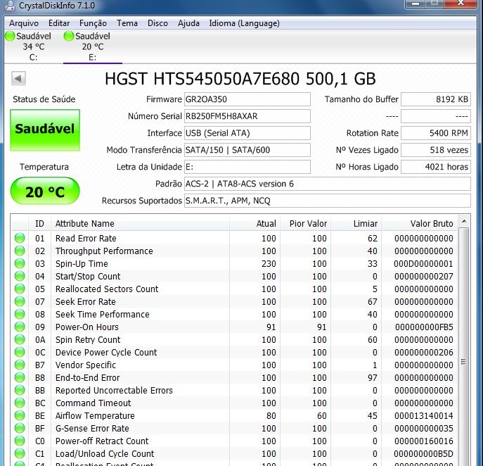
Task: Click the green status icon for Seek Error Rate
Action: [x=20, y=301]
